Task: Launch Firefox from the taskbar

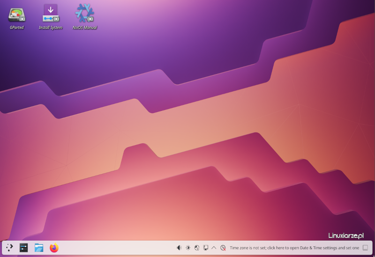Action: [x=54, y=248]
